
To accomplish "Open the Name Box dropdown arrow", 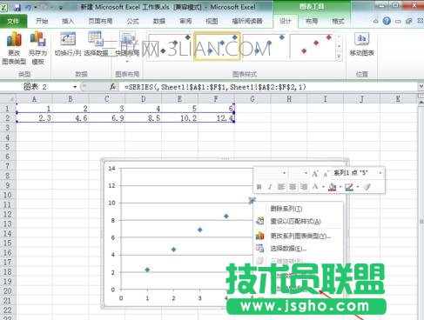I will (75, 87).
